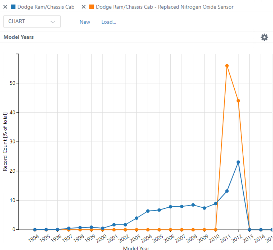Image resolution: width=273 pixels, height=250 pixels.
Task: Click the blue 2003 data point
Action: pyautogui.click(x=136, y=218)
